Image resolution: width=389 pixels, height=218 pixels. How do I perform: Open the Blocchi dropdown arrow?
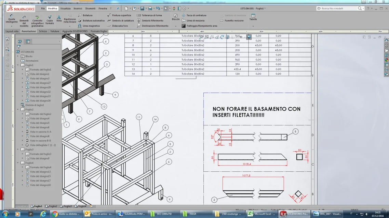tap(176, 26)
